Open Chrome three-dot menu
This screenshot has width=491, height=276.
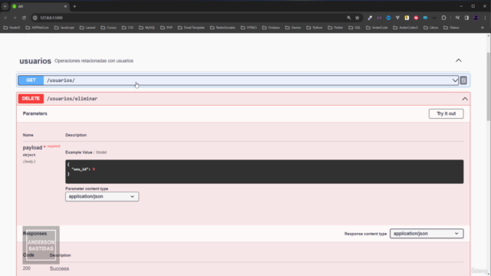coord(485,18)
